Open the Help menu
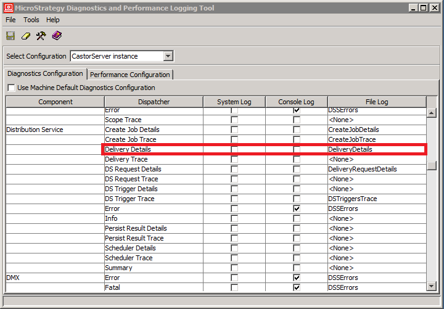The height and width of the screenshot is (309, 444). [53, 20]
